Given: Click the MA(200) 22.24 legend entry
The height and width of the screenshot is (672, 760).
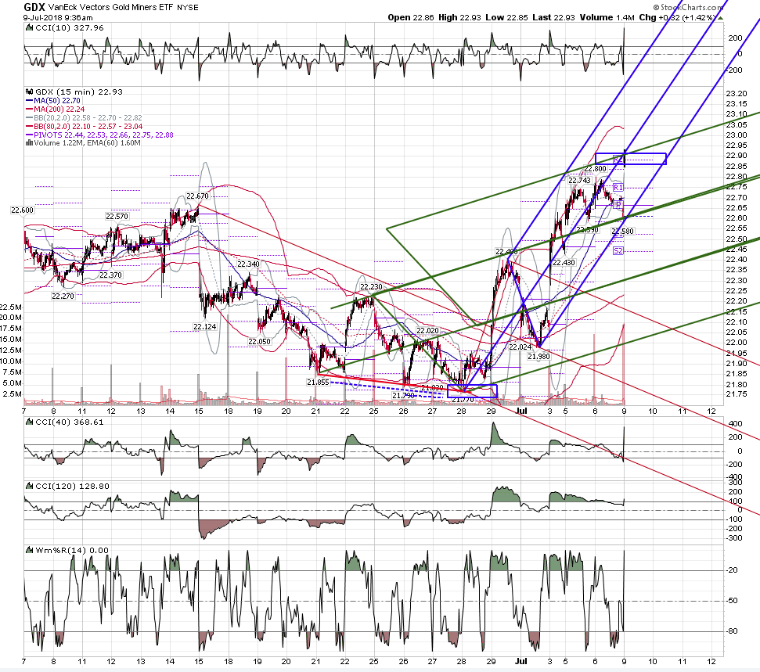Looking at the screenshot, I should click(x=59, y=110).
